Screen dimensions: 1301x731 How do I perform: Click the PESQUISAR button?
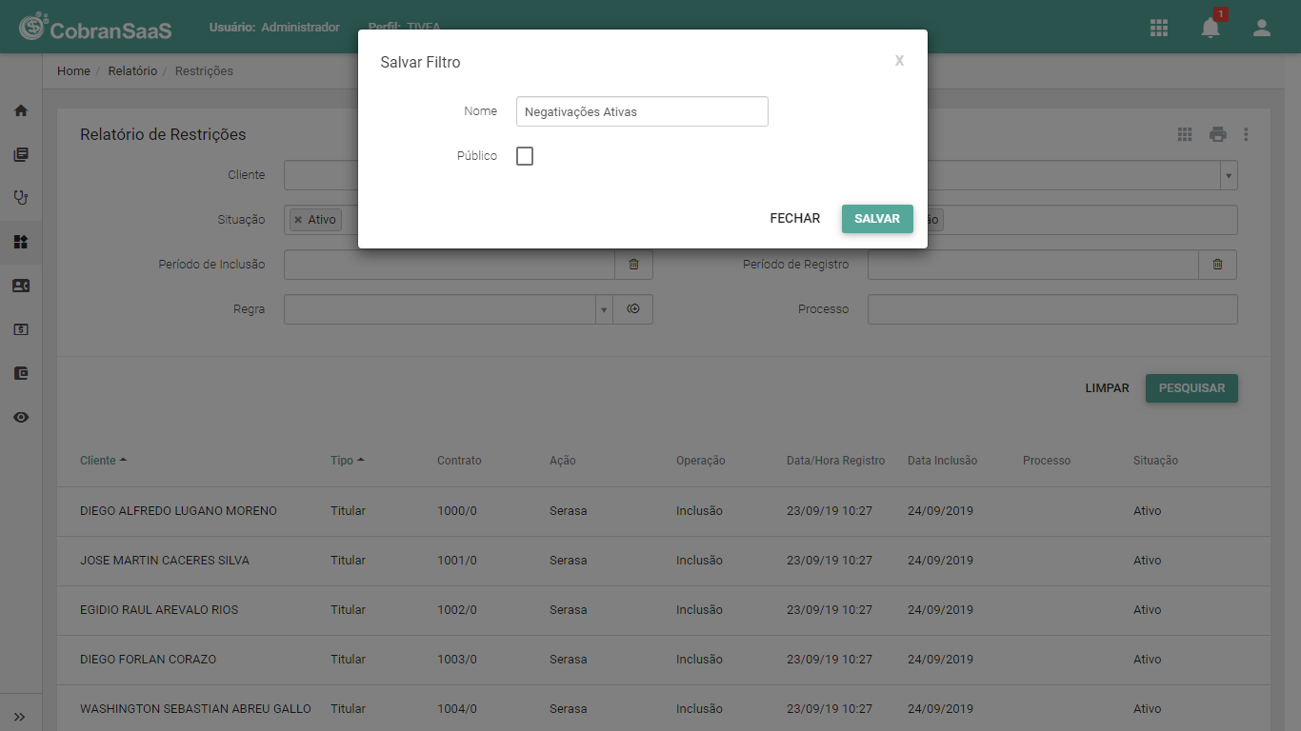pyautogui.click(x=1191, y=388)
